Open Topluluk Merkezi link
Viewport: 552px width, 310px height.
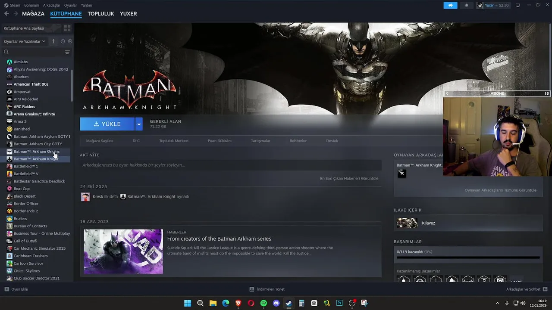(174, 141)
